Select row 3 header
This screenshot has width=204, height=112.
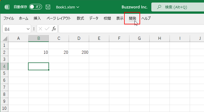click(x=4, y=59)
